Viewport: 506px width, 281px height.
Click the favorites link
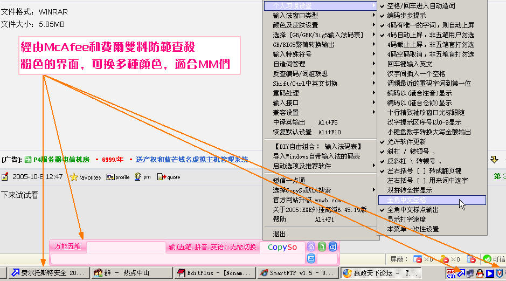click(x=90, y=177)
